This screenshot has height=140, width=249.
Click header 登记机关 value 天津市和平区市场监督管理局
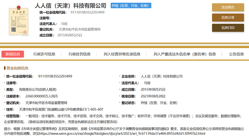click(79, 30)
